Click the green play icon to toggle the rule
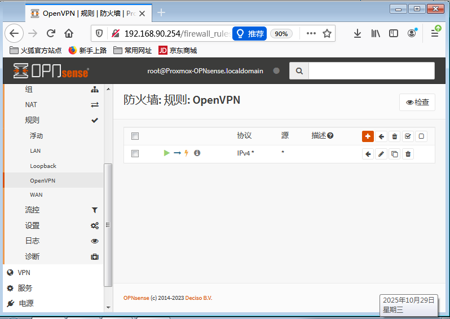 pos(166,153)
